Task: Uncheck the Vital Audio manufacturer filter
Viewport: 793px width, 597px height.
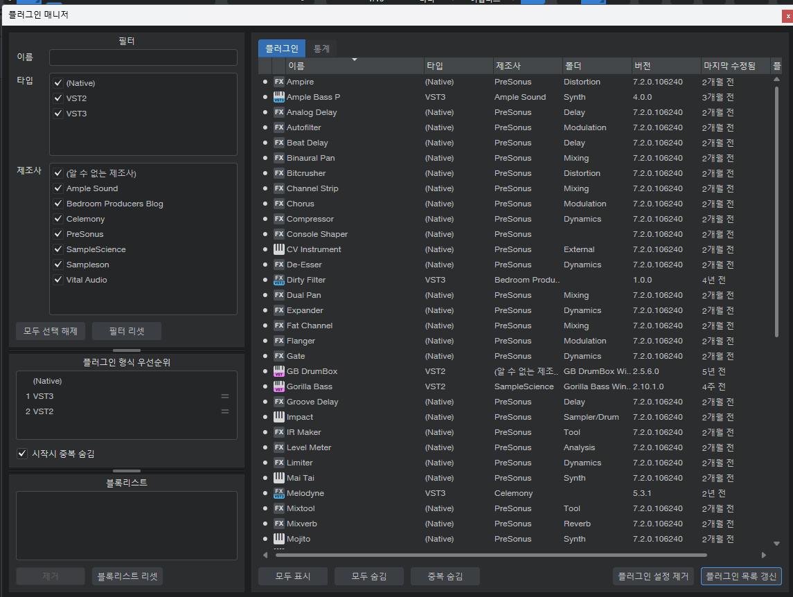Action: pyautogui.click(x=58, y=280)
